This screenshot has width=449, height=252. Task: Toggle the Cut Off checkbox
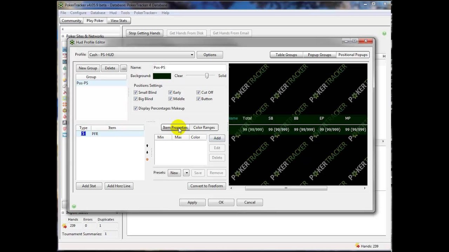click(x=198, y=92)
